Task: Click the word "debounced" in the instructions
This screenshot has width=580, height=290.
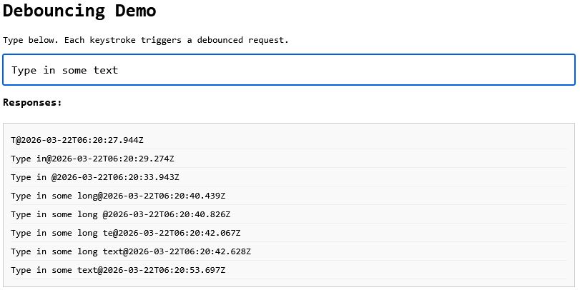Action: click(x=222, y=40)
